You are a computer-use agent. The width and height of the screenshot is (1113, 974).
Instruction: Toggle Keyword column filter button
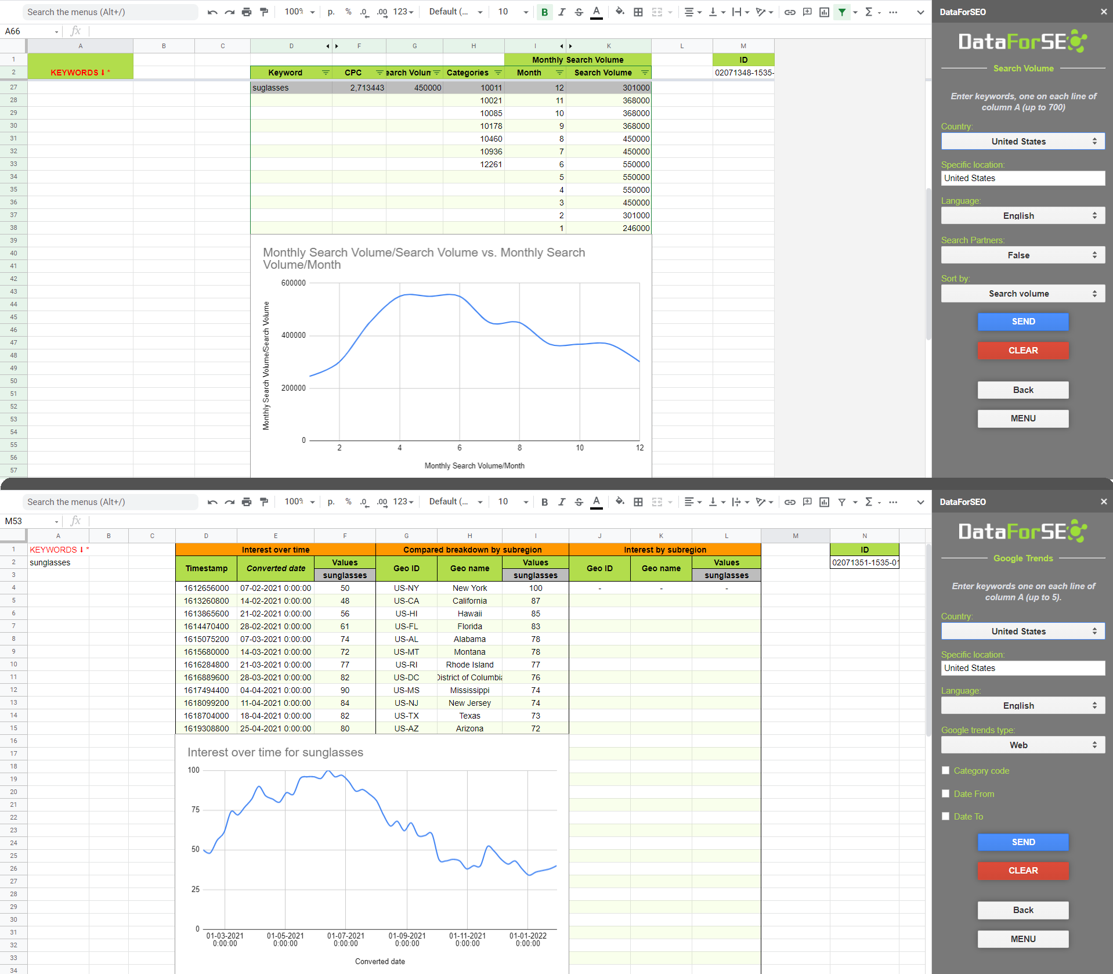tap(326, 73)
